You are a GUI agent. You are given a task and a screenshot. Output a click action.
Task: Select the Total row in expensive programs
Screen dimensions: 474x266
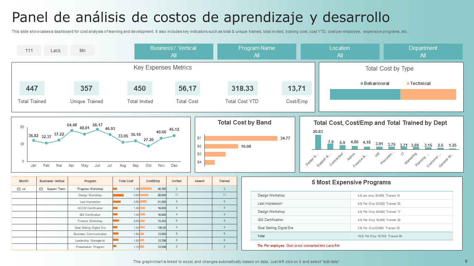click(x=351, y=236)
